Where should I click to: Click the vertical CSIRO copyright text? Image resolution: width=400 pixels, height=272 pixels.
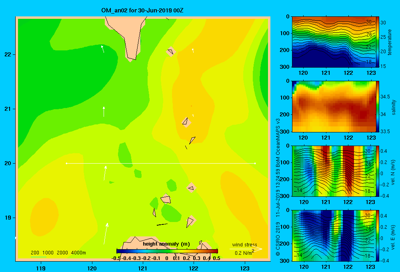278,187
